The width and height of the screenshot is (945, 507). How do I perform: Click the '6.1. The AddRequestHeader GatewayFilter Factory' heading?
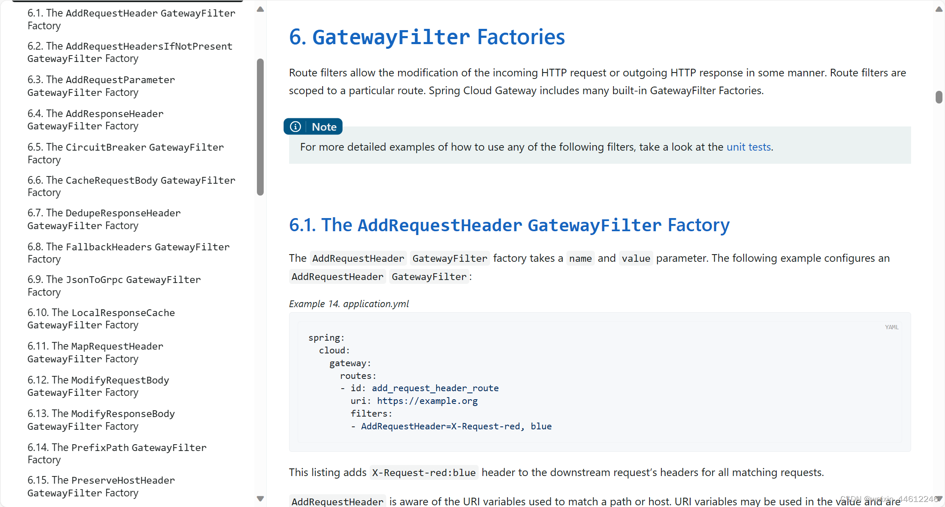509,225
